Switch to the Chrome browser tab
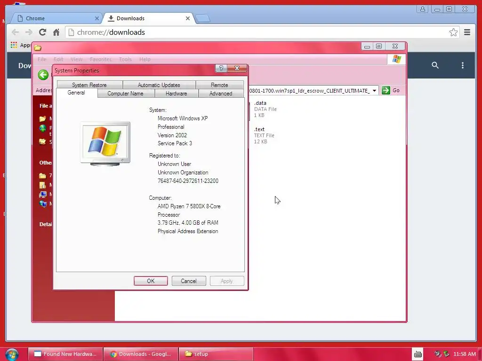482x361 pixels. click(56, 18)
